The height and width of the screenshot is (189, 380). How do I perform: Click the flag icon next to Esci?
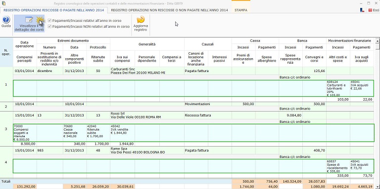point(362,10)
